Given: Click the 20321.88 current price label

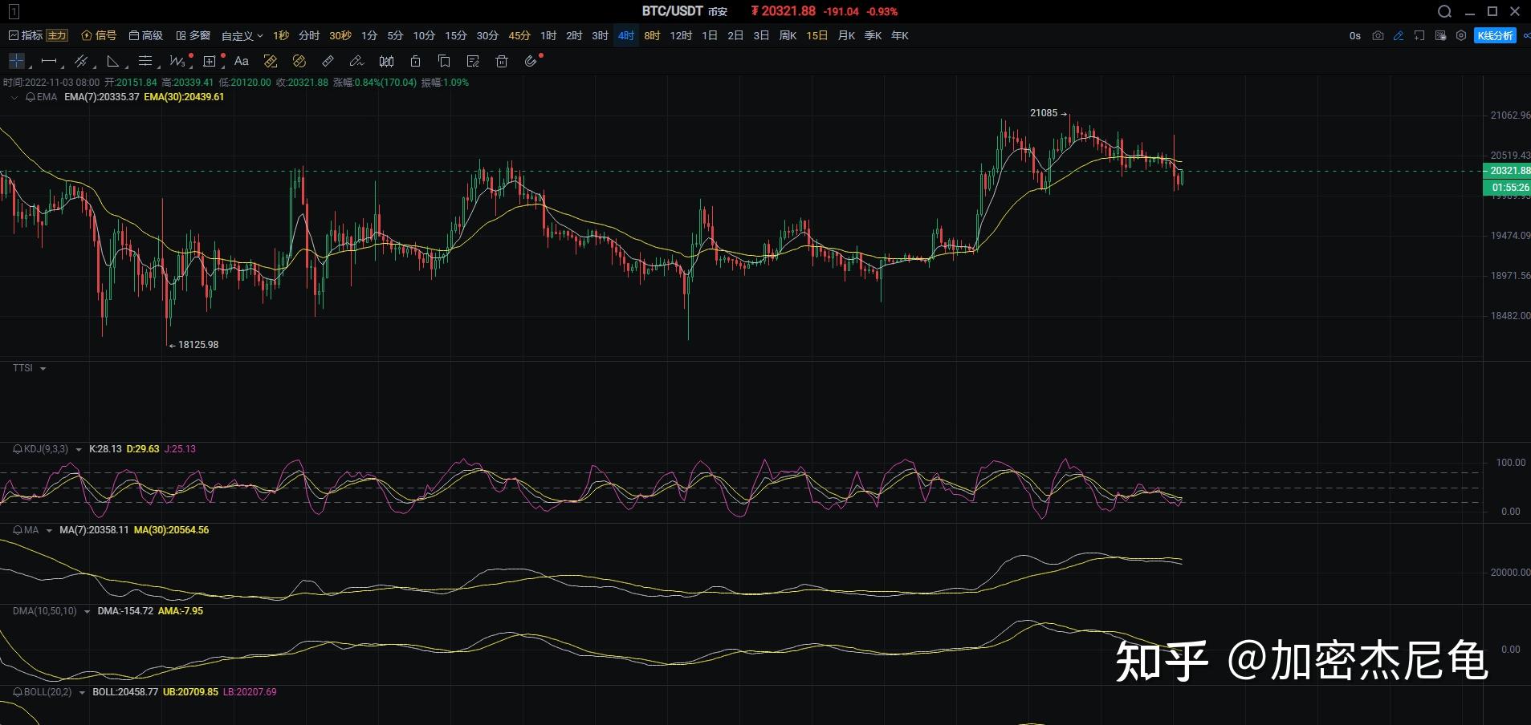Looking at the screenshot, I should pos(1506,170).
